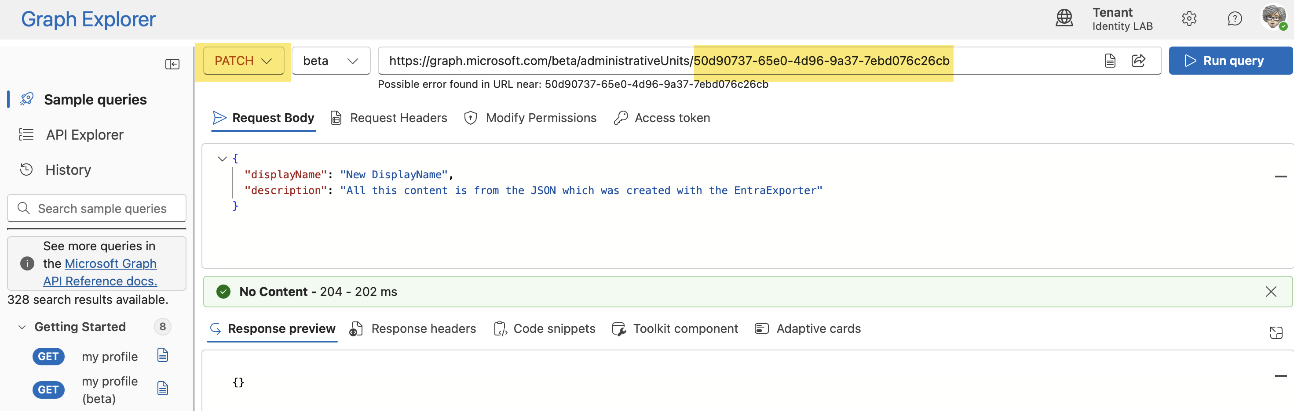
Task: Expand response area icon
Action: (1276, 332)
